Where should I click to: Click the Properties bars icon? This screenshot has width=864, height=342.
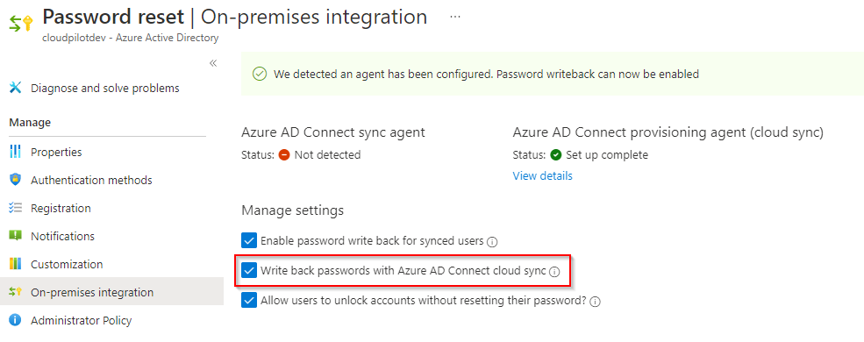tap(16, 152)
